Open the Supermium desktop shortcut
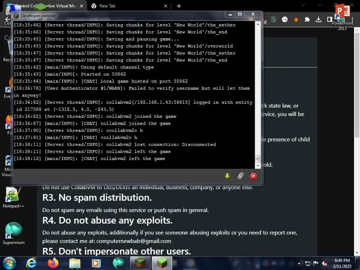This screenshot has width=360, height=270. click(13, 233)
